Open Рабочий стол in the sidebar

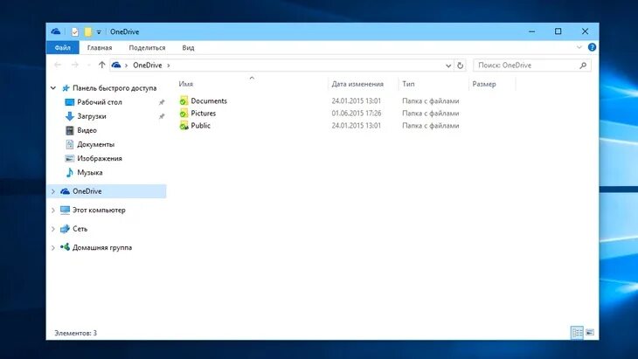pyautogui.click(x=100, y=102)
